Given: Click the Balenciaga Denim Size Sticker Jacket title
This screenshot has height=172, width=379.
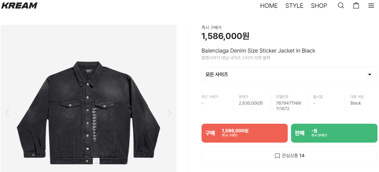Looking at the screenshot, I should tap(258, 51).
